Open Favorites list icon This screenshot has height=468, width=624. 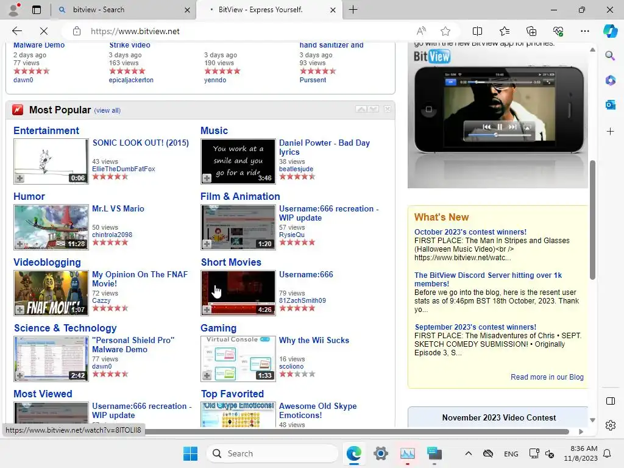point(504,31)
